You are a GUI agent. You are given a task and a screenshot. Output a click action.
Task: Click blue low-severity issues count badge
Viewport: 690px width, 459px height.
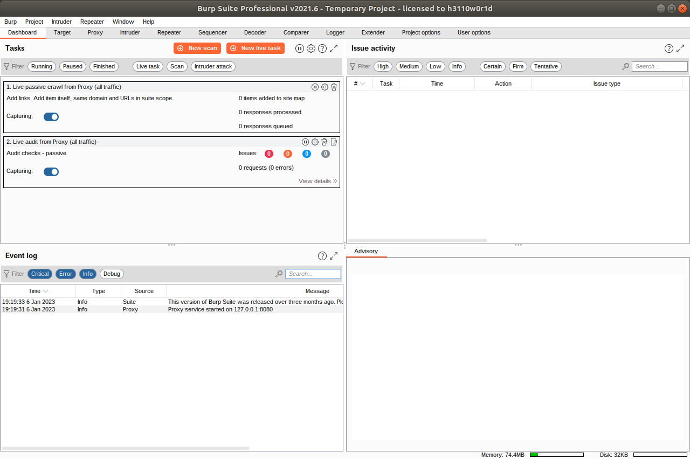point(307,154)
